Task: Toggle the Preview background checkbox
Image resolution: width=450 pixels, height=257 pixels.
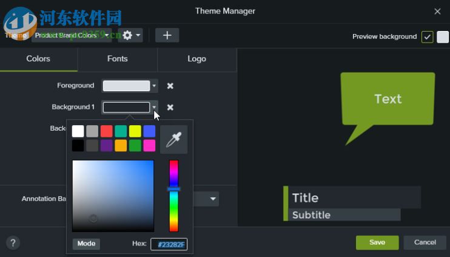Action: [x=428, y=37]
